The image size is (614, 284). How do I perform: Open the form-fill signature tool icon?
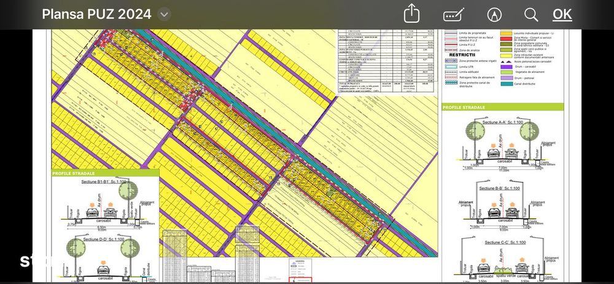click(454, 15)
